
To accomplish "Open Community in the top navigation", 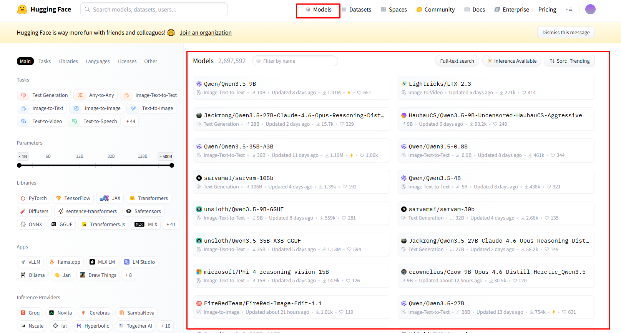I will click(435, 10).
